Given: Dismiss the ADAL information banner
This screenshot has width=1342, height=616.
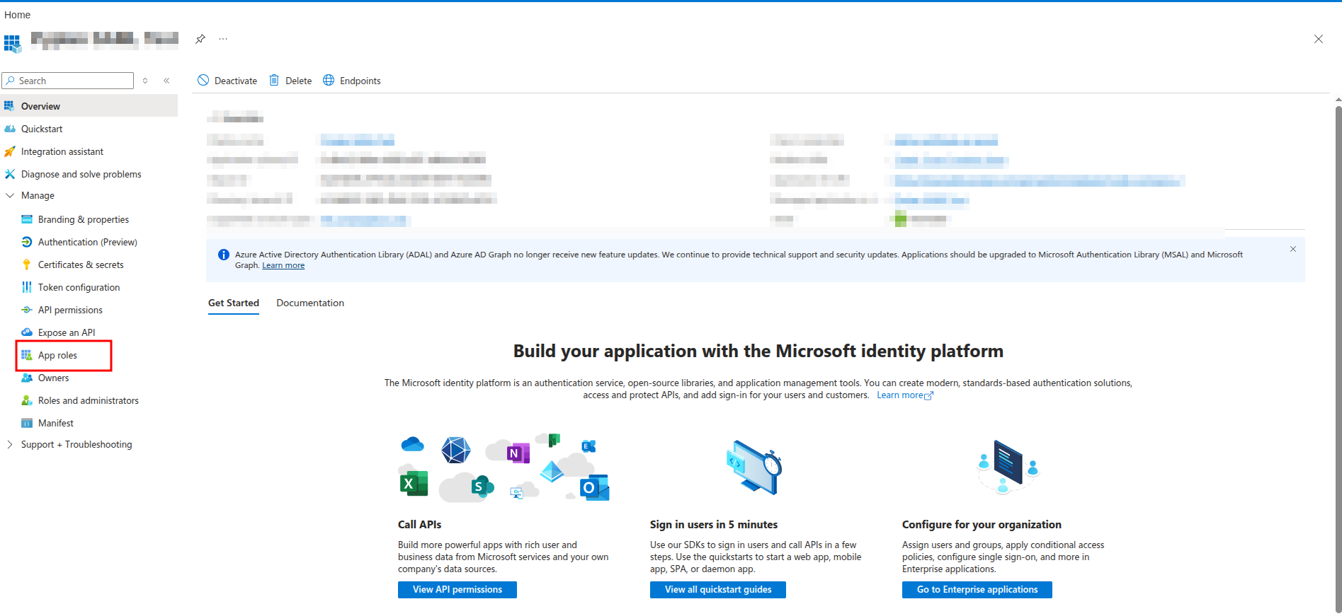Looking at the screenshot, I should click(x=1293, y=249).
